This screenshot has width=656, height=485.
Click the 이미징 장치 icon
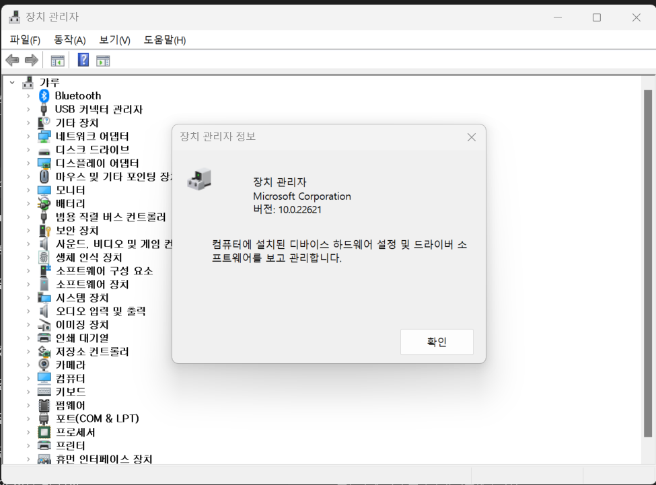(44, 324)
